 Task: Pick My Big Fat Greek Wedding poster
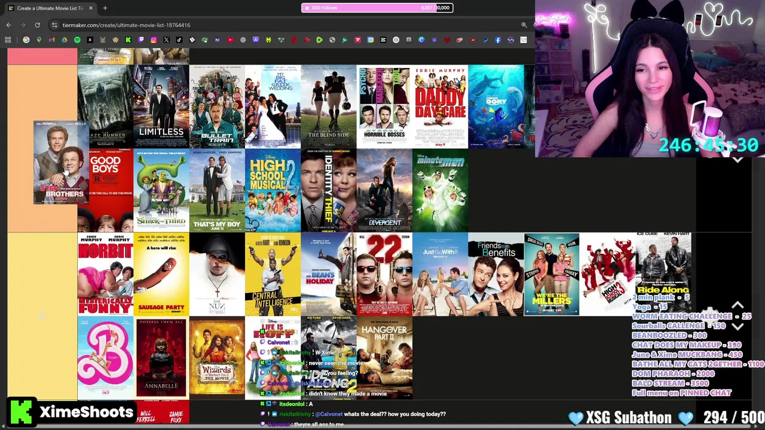pos(273,106)
